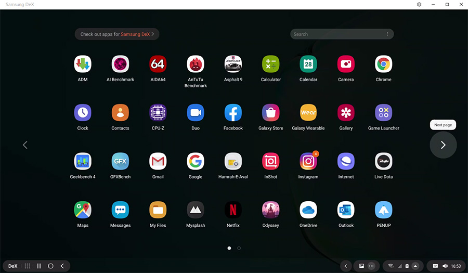
Task: Collapse the tray with left chevron
Action: pyautogui.click(x=346, y=266)
